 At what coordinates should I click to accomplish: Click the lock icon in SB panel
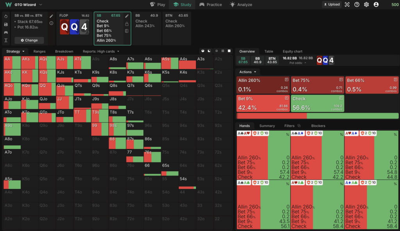(127, 23)
